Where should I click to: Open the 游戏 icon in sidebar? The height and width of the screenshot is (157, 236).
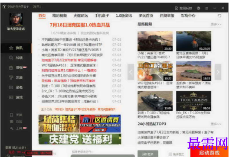pos(11,97)
